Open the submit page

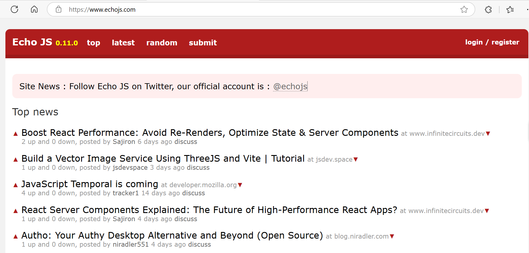[x=203, y=43]
